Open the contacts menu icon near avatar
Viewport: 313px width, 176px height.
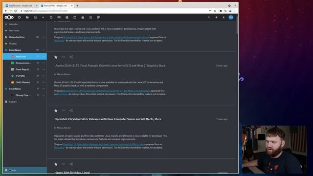[224, 18]
